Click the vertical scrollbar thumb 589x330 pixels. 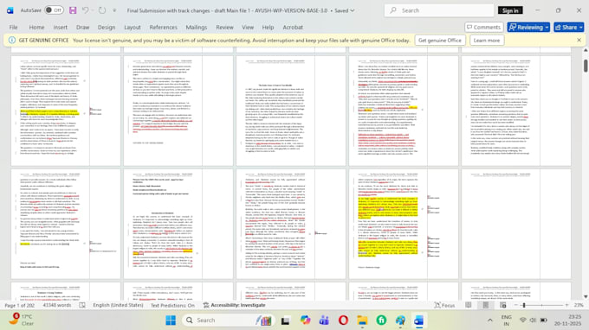click(586, 66)
